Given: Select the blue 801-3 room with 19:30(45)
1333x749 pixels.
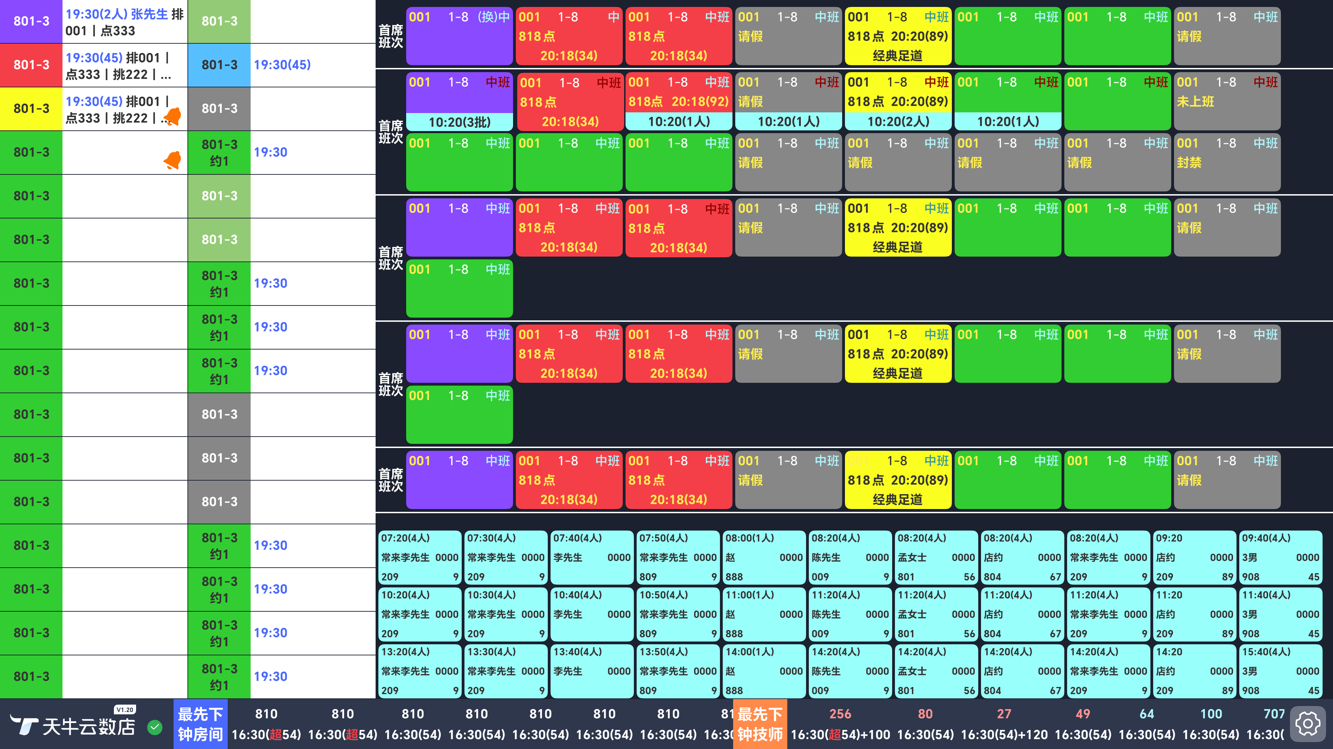Looking at the screenshot, I should 219,65.
